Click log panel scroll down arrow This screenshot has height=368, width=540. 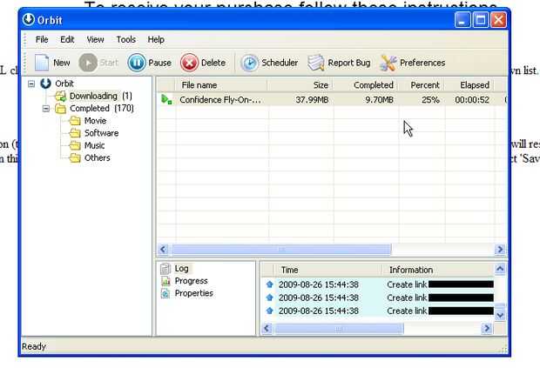[x=500, y=315]
